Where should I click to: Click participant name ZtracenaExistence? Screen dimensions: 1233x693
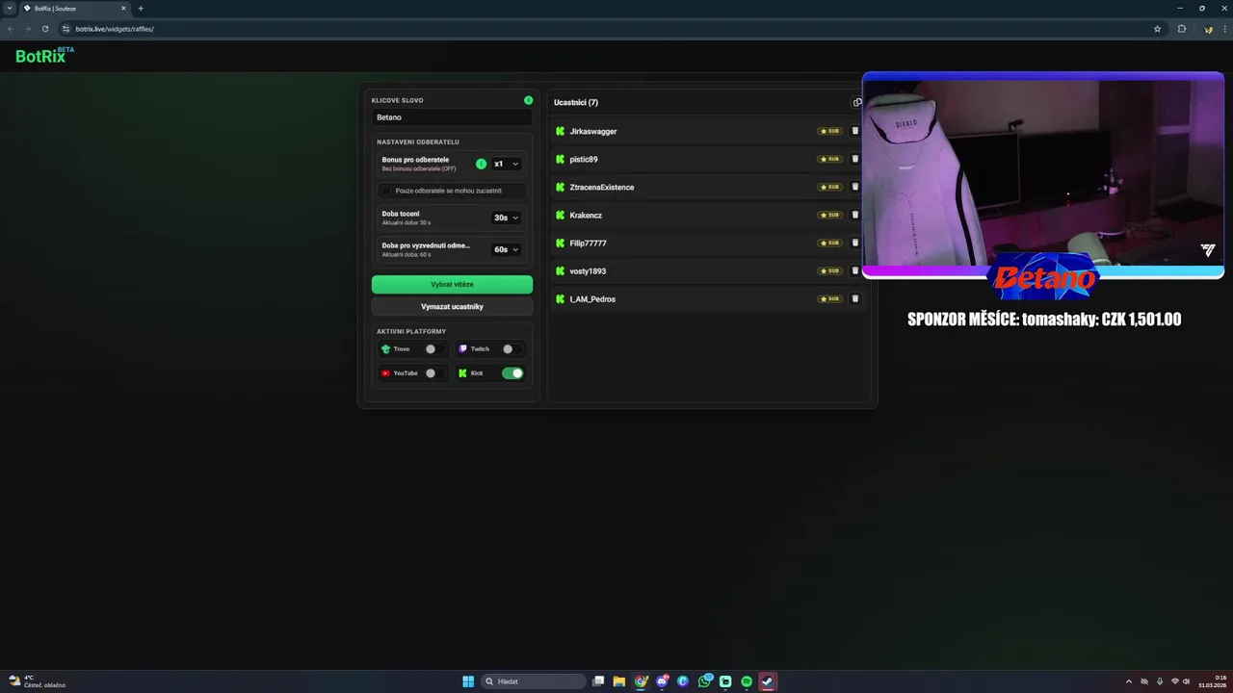coord(602,187)
